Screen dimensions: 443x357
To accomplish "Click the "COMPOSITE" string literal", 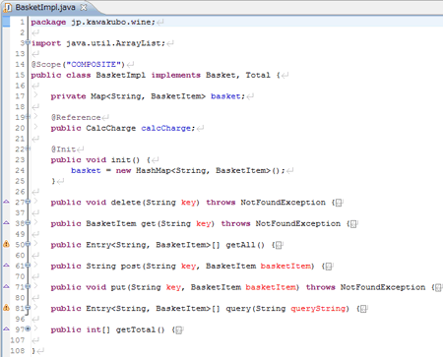I will point(94,64).
